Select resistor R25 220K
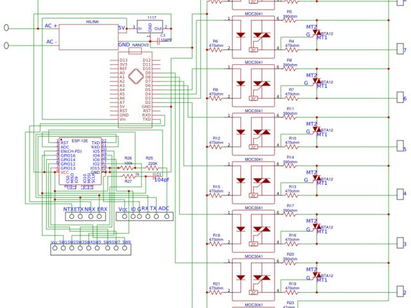The width and height of the screenshot is (411, 308). [x=152, y=169]
